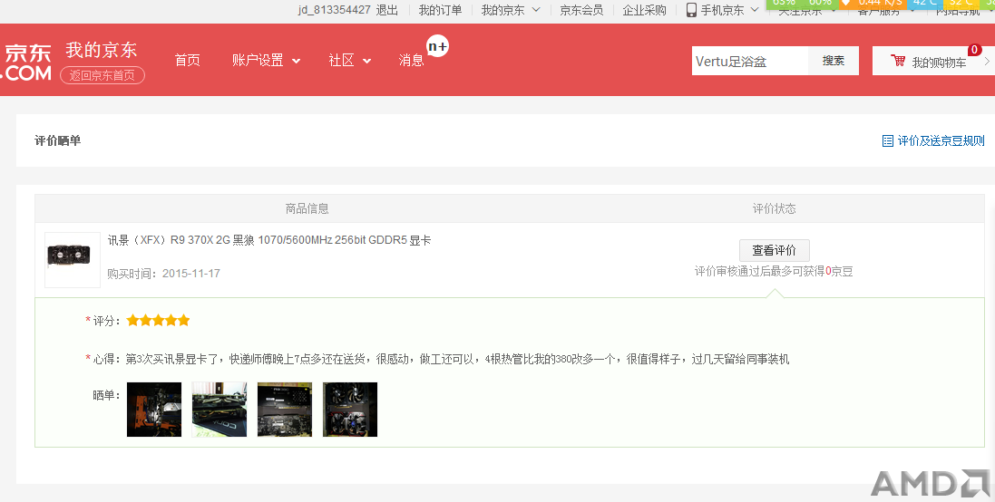This screenshot has width=995, height=502.
Task: Open the arrow next to 我的购物车
Action: 987,62
